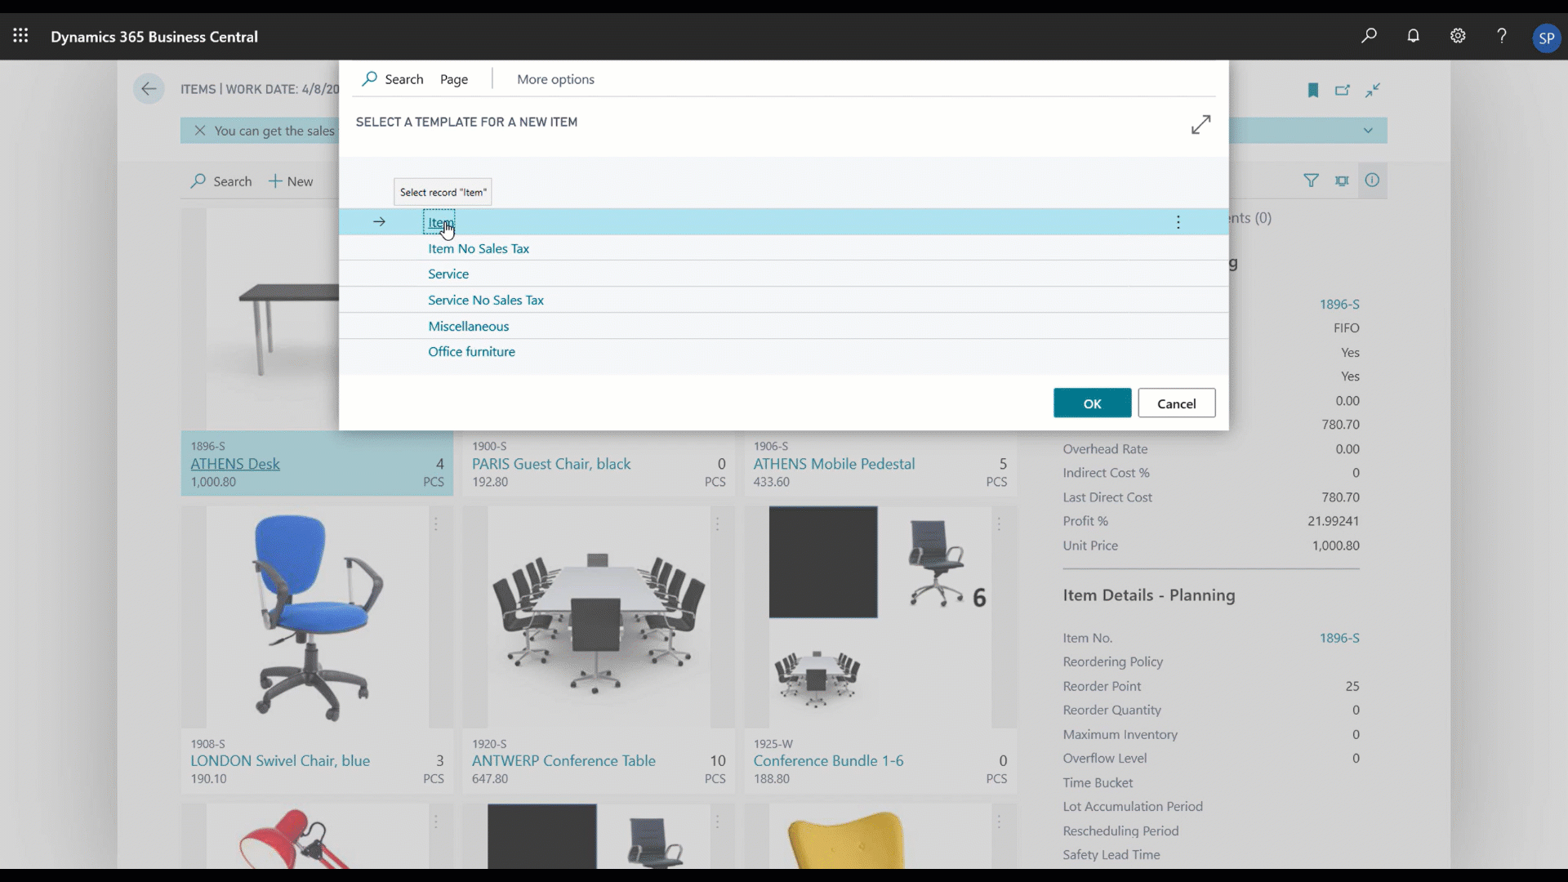
Task: Expand the template dialog to full screen
Action: 1200,125
